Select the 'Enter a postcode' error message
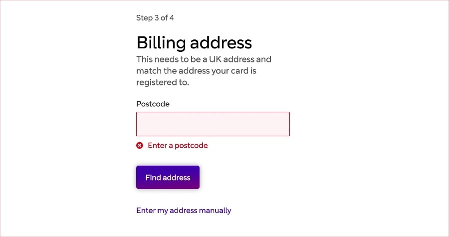The width and height of the screenshot is (449, 237). (x=178, y=145)
